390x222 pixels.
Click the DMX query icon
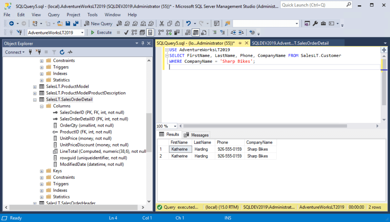pos(135,24)
